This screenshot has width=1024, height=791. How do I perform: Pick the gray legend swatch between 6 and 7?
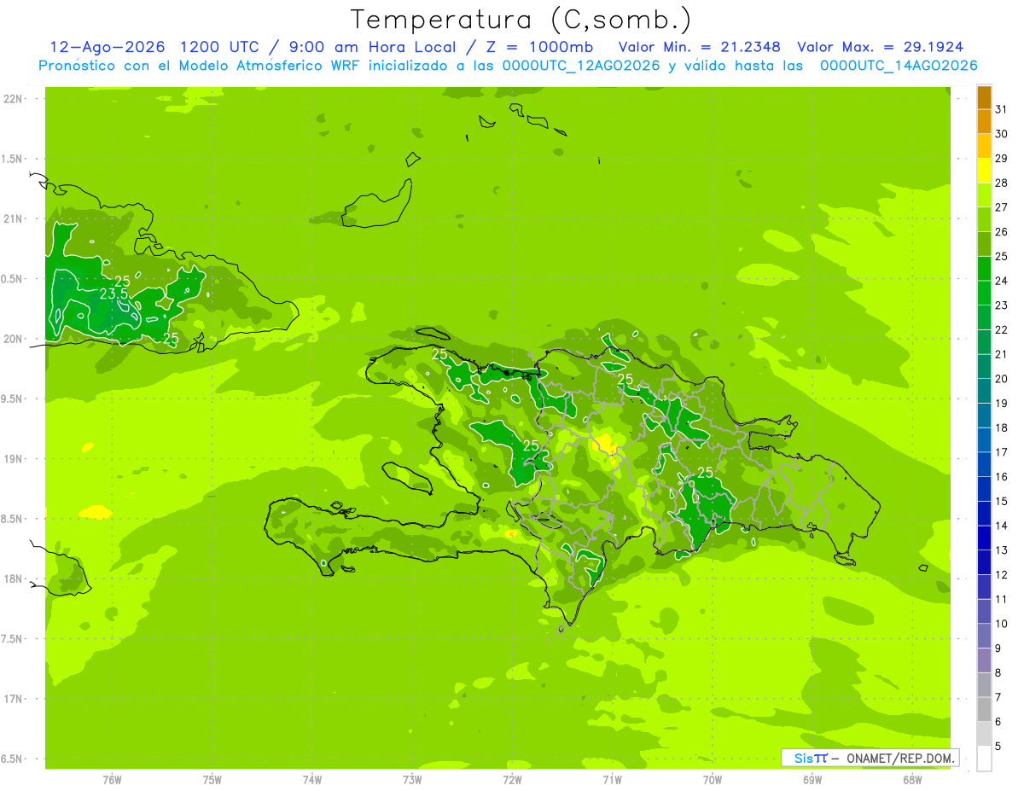tap(984, 709)
